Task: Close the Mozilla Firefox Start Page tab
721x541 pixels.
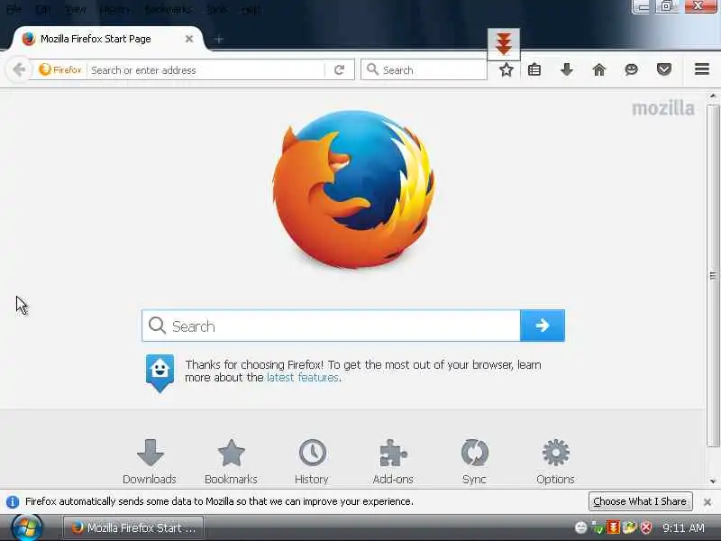Action: pos(189,39)
